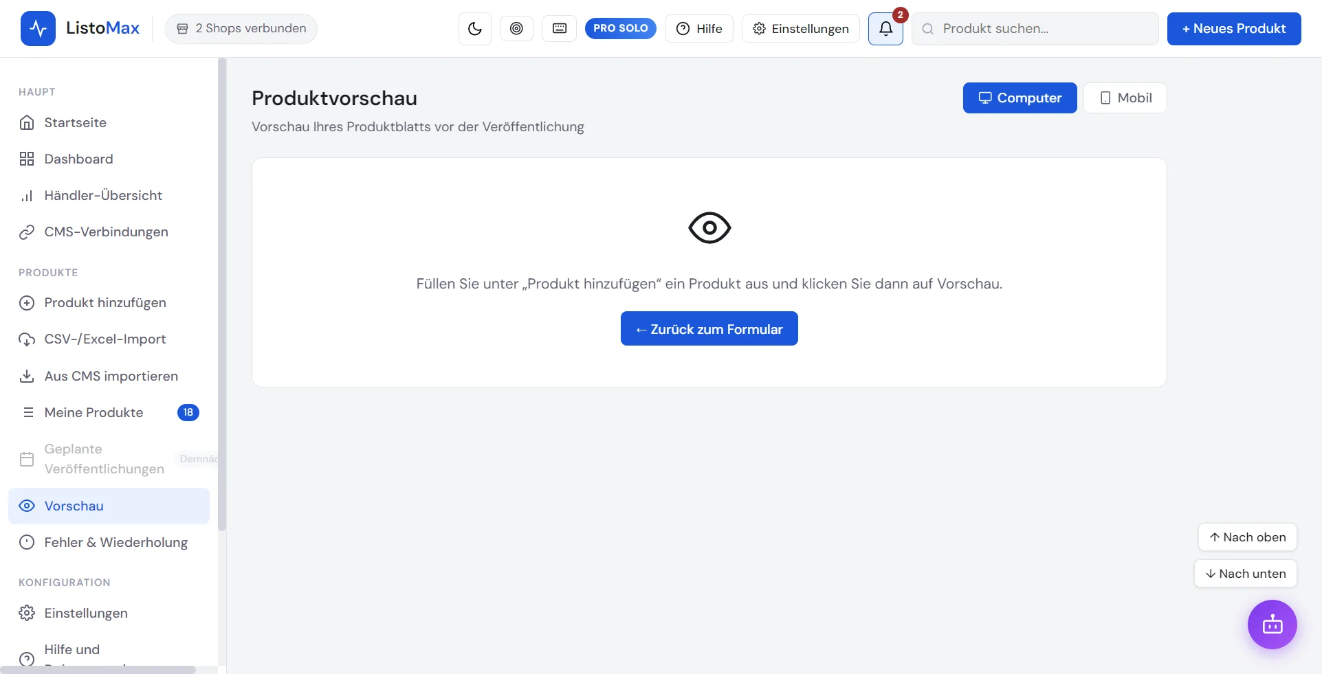1322x674 pixels.
Task: Click Geplante Veröffentlichungen sidebar item
Action: click(109, 459)
